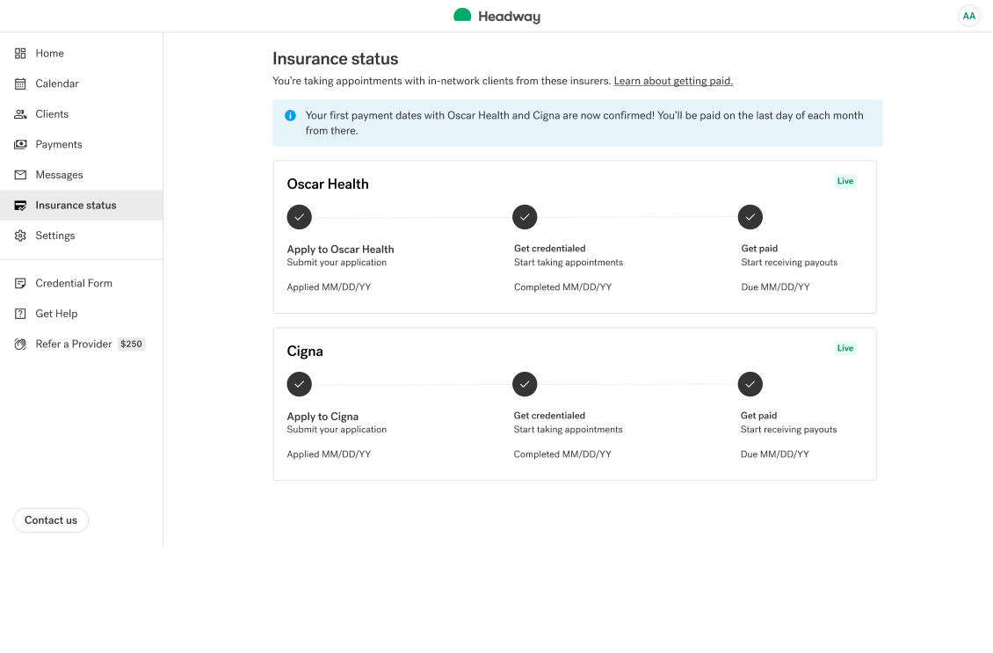Open Clients page
993x653 pixels.
[81, 114]
